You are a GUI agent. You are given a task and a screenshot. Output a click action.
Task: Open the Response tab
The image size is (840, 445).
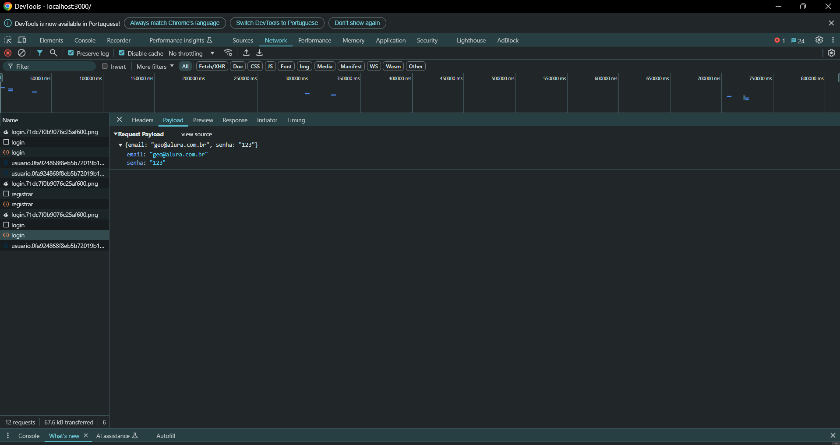click(235, 120)
